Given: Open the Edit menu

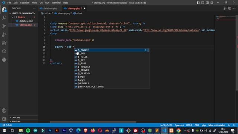Looking at the screenshot, I should [16, 3].
